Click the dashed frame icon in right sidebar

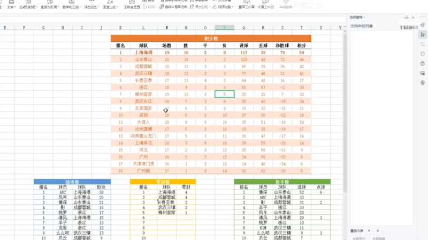pyautogui.click(x=423, y=54)
